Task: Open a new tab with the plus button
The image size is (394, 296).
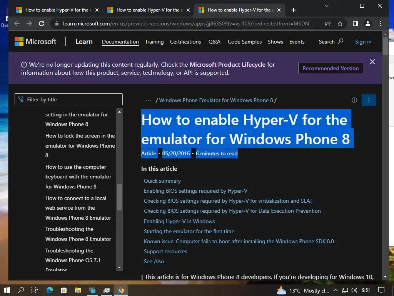Action: [x=293, y=10]
